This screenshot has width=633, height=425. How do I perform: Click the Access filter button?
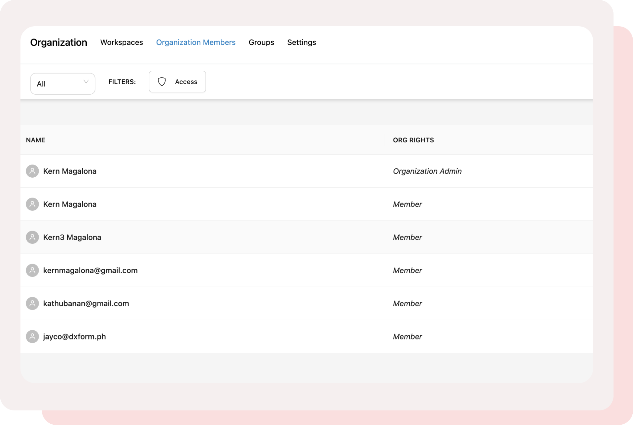point(177,82)
